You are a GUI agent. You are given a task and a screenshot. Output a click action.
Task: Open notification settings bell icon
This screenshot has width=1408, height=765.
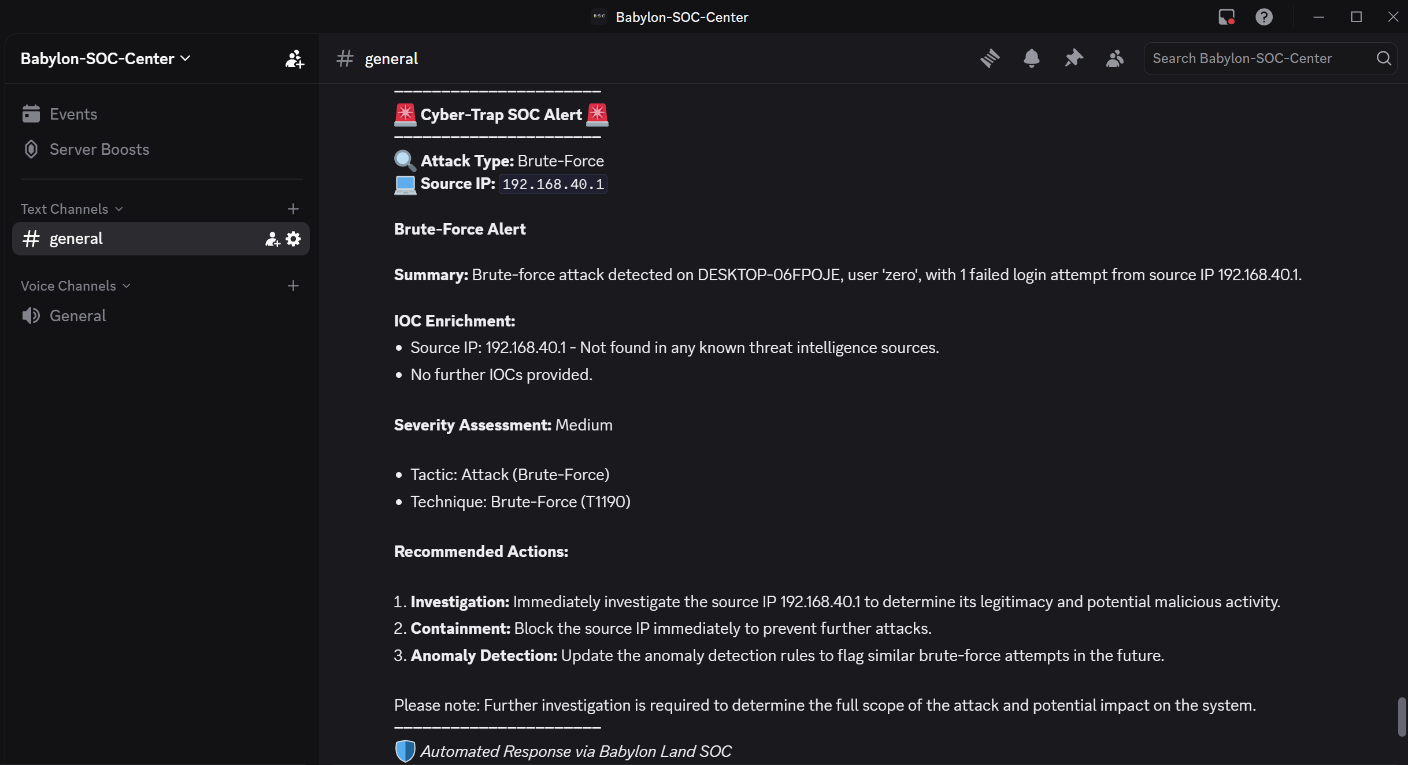[1031, 58]
